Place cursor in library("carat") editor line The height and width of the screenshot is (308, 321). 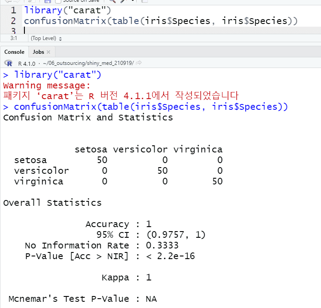pos(67,10)
